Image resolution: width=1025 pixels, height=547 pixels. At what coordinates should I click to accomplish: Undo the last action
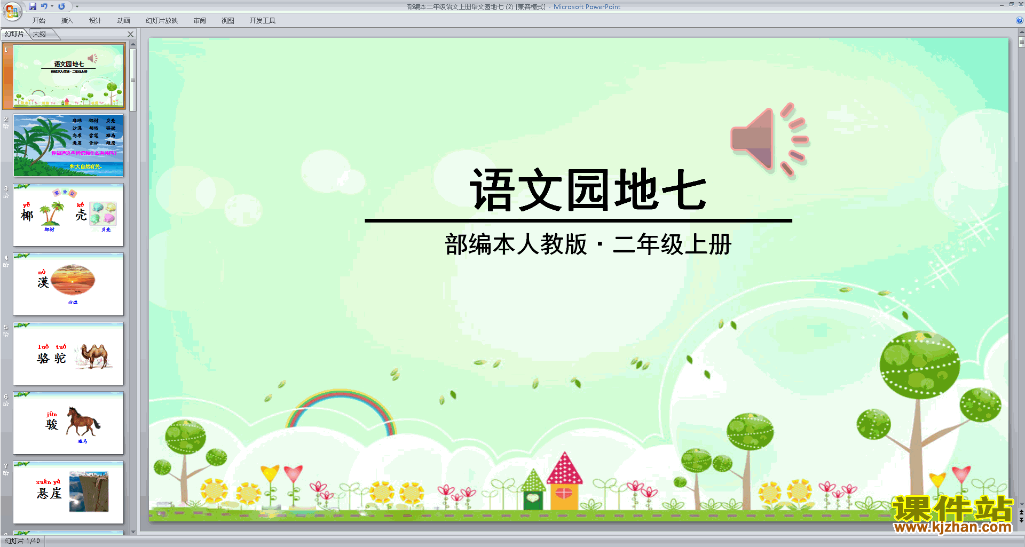(x=44, y=6)
